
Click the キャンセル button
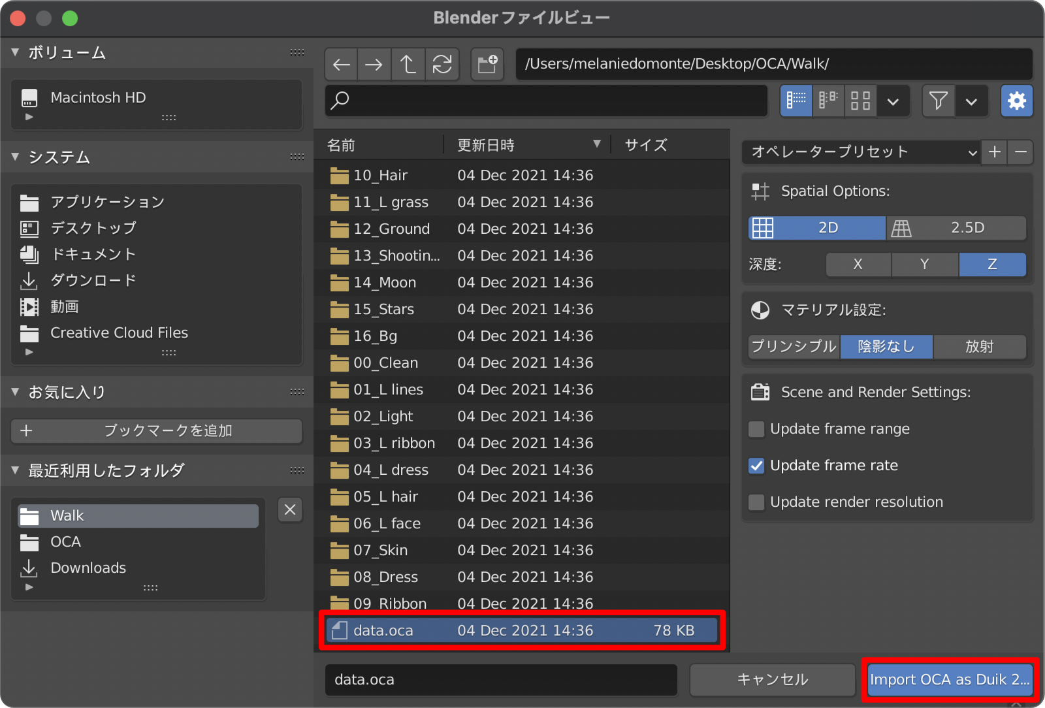[x=771, y=679]
